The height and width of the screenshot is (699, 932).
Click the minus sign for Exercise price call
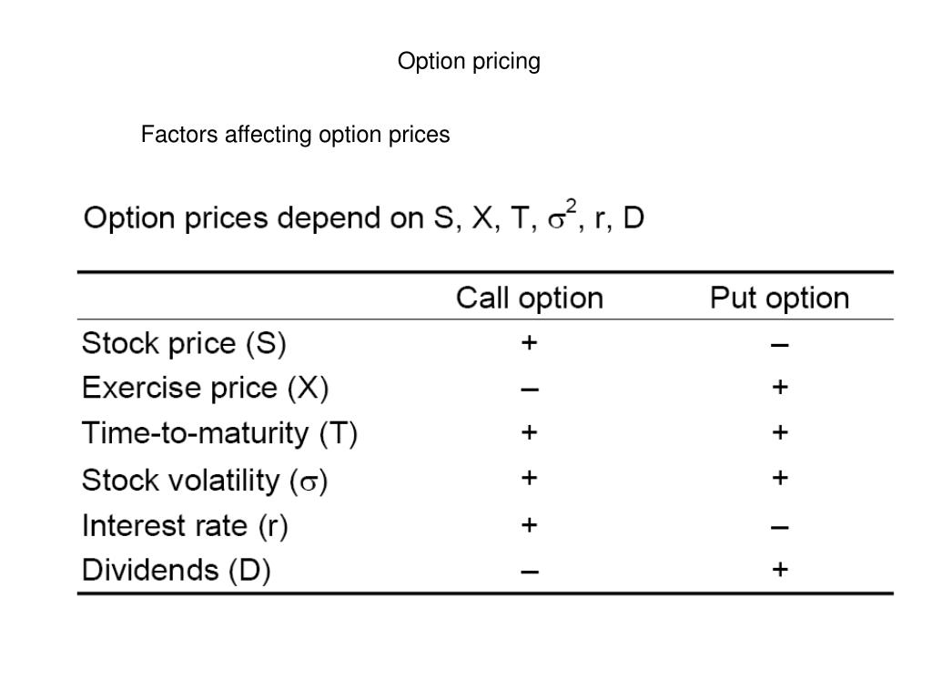530,390
